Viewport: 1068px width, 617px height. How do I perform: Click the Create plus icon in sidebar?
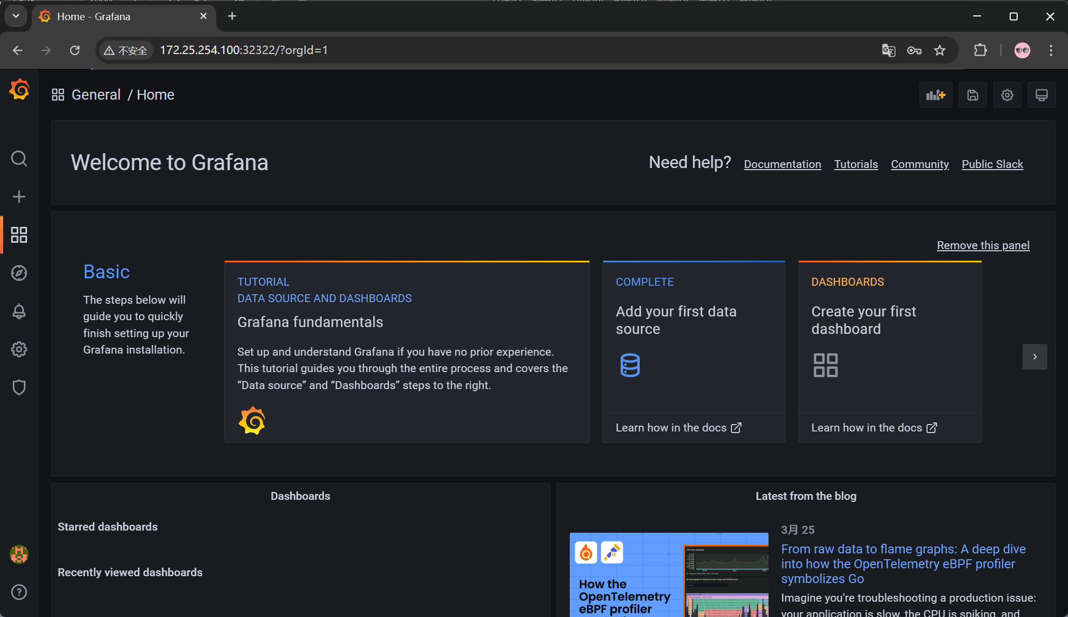pos(19,197)
